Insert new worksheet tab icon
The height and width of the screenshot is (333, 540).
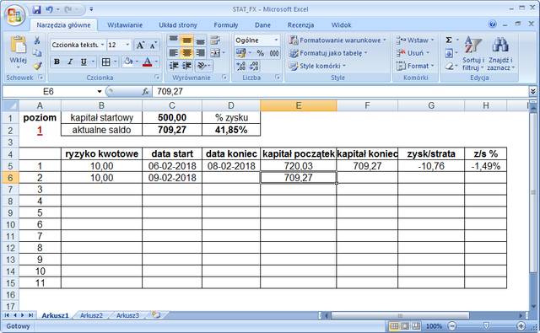[x=157, y=314]
